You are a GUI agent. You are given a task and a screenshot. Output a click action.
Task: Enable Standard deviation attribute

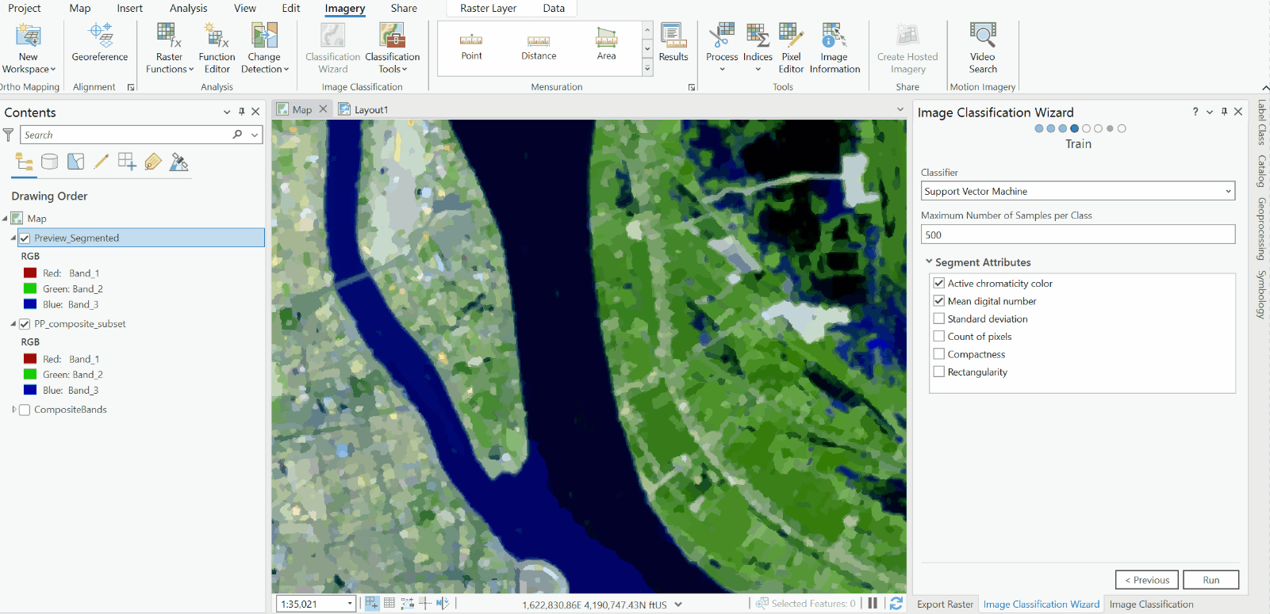pyautogui.click(x=939, y=318)
